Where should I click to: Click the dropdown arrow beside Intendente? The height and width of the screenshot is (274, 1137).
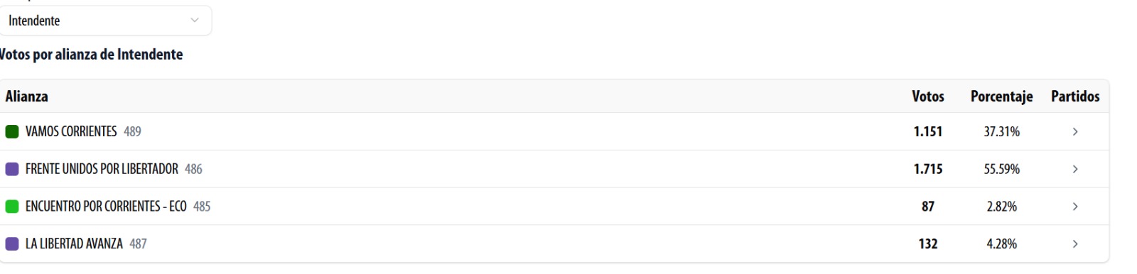[x=195, y=21]
